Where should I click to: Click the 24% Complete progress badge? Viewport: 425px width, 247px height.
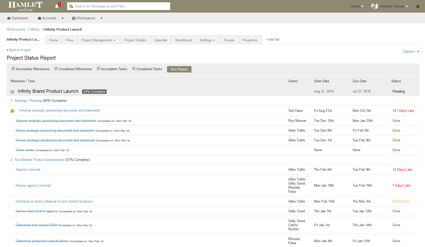point(94,92)
